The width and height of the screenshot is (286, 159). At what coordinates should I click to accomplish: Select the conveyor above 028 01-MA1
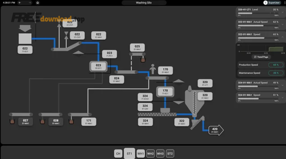(51, 114)
